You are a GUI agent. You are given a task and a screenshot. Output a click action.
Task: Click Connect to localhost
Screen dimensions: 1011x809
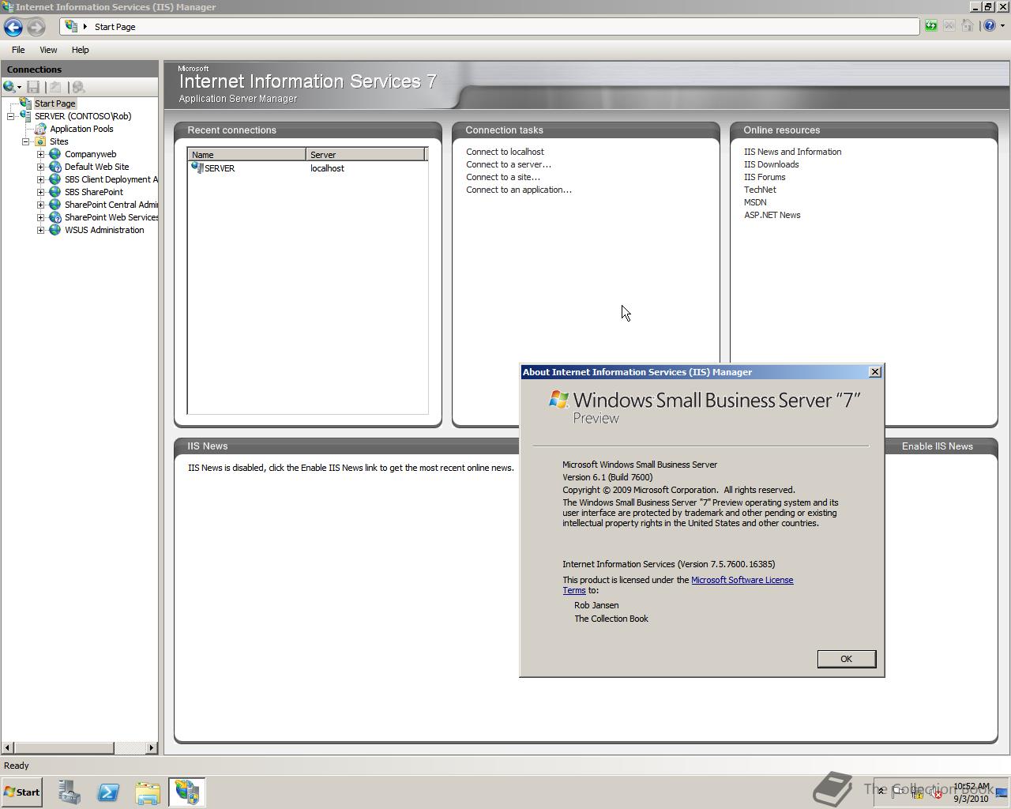tap(505, 152)
